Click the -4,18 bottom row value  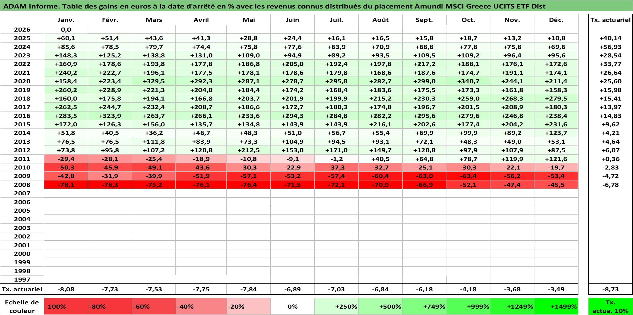[x=468, y=289]
